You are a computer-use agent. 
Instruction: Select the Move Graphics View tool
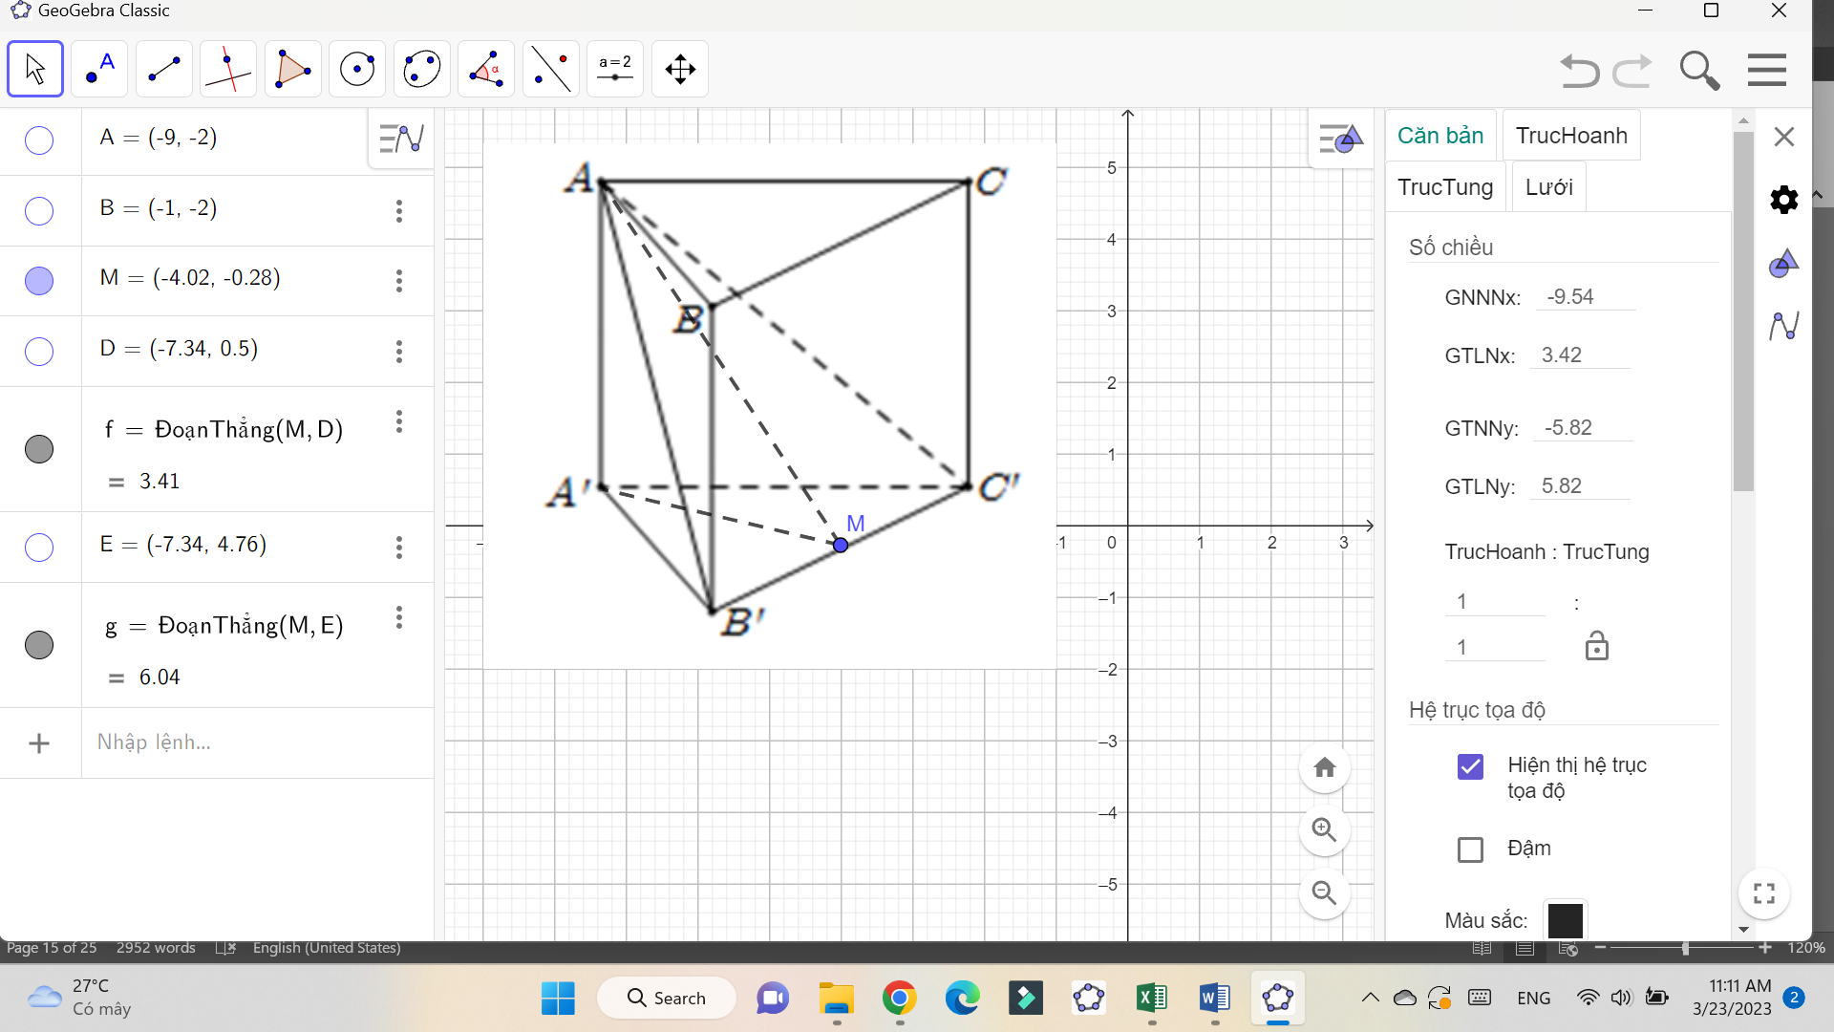680,69
